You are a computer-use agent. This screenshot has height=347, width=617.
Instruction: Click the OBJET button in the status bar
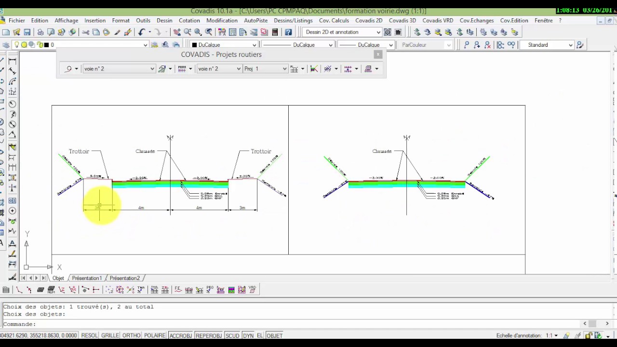coord(275,335)
